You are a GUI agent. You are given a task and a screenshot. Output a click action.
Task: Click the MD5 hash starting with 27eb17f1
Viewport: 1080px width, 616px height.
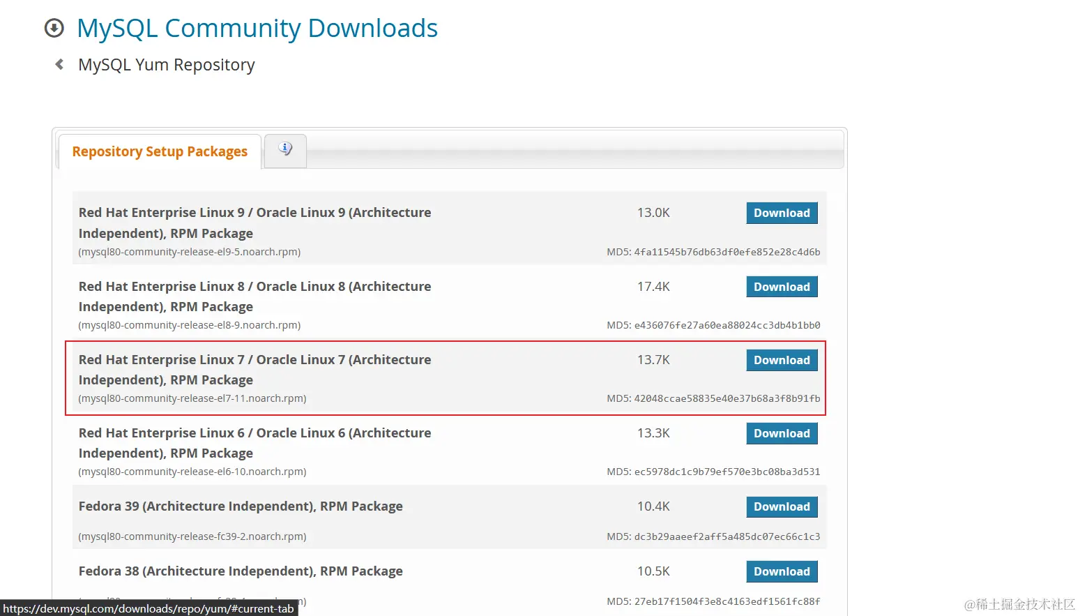click(727, 601)
